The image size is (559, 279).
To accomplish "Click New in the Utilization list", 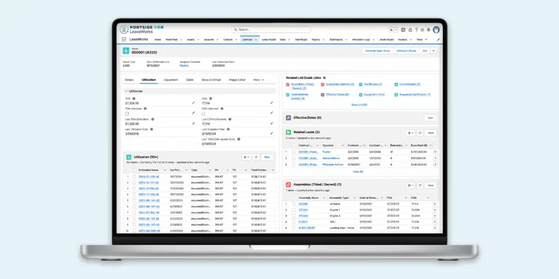I will point(267,157).
